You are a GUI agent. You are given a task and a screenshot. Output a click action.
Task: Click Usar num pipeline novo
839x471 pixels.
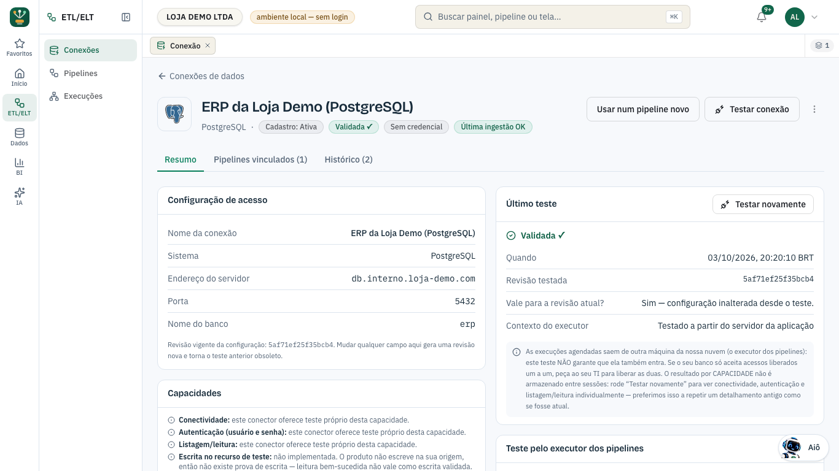[643, 109]
